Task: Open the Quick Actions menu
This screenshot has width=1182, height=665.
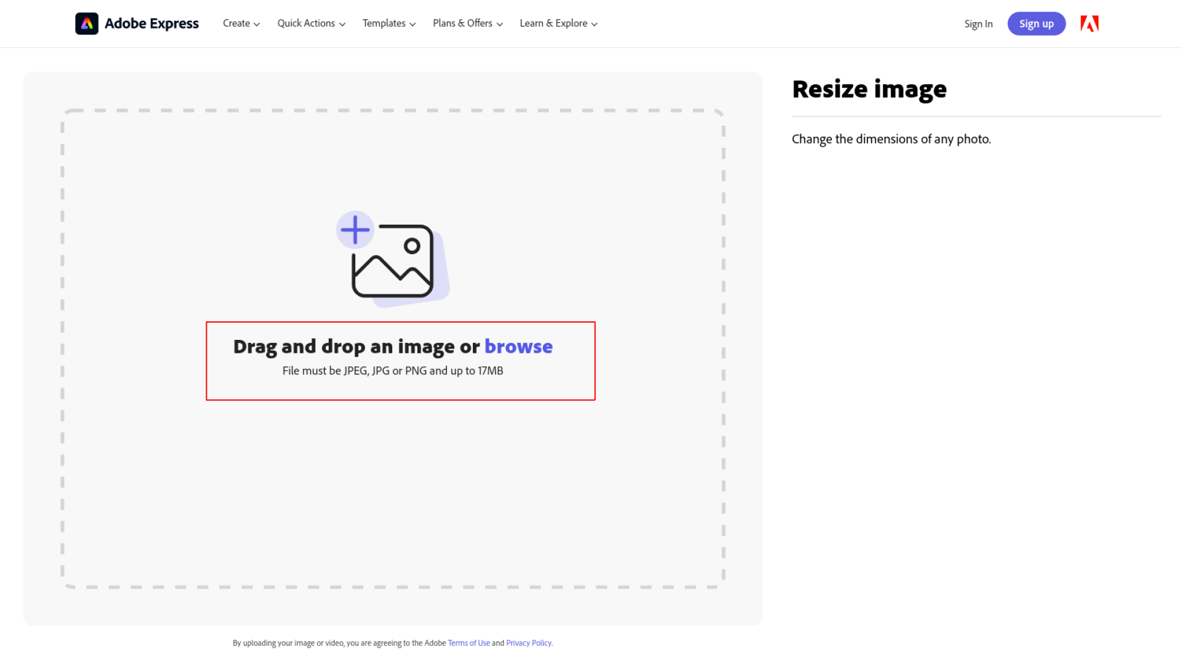Action: pos(306,23)
